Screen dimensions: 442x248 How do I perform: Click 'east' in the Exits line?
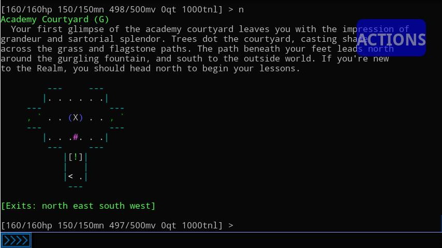[83, 206]
